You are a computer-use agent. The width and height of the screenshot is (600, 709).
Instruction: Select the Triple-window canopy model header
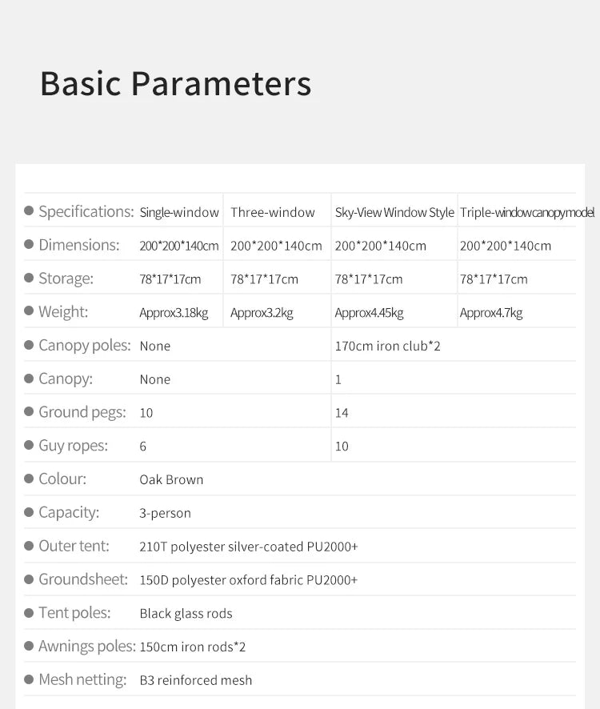[x=526, y=212]
